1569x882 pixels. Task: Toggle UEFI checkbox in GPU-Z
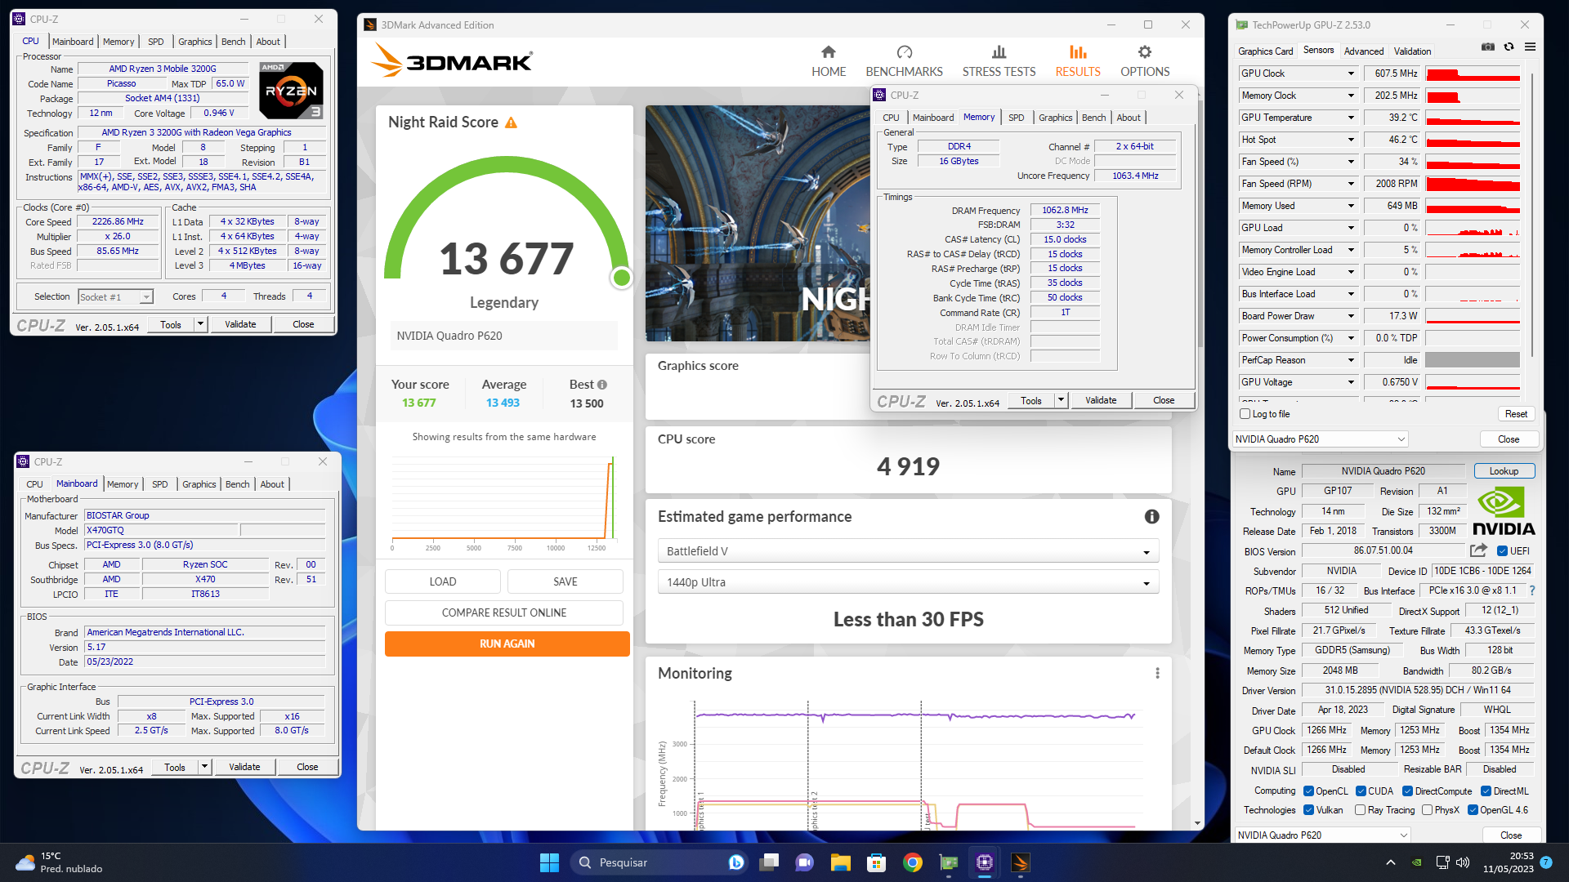coord(1504,551)
